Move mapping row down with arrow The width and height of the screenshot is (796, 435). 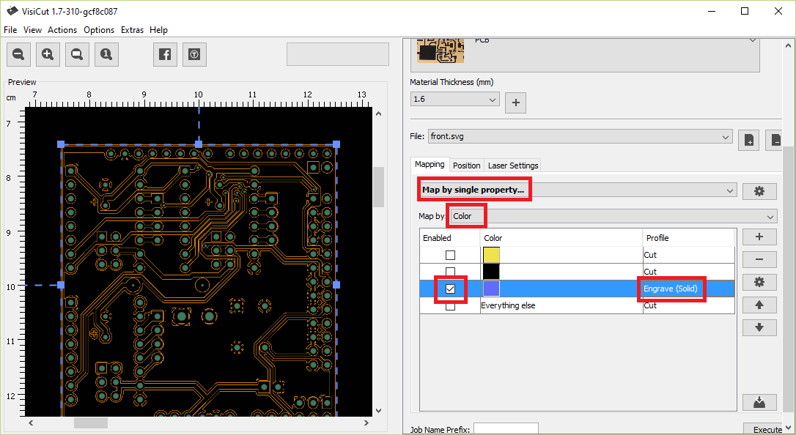click(x=759, y=327)
